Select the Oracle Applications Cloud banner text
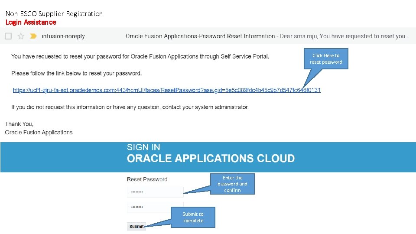Image resolution: width=416 pixels, height=234 pixels. tap(211, 159)
